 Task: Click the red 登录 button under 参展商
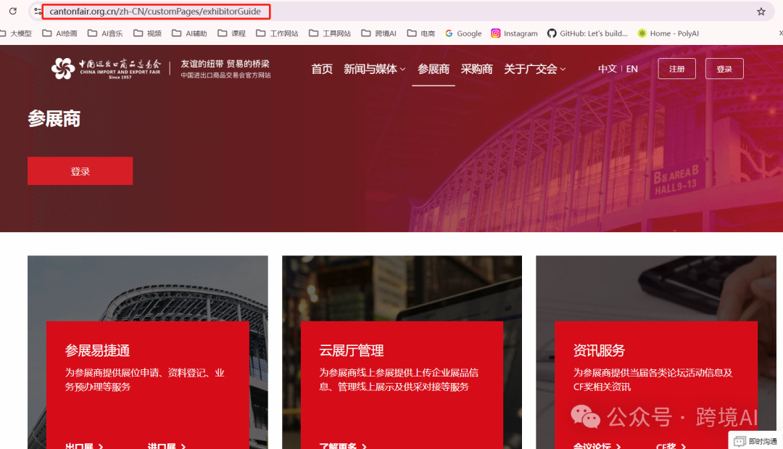tap(80, 170)
